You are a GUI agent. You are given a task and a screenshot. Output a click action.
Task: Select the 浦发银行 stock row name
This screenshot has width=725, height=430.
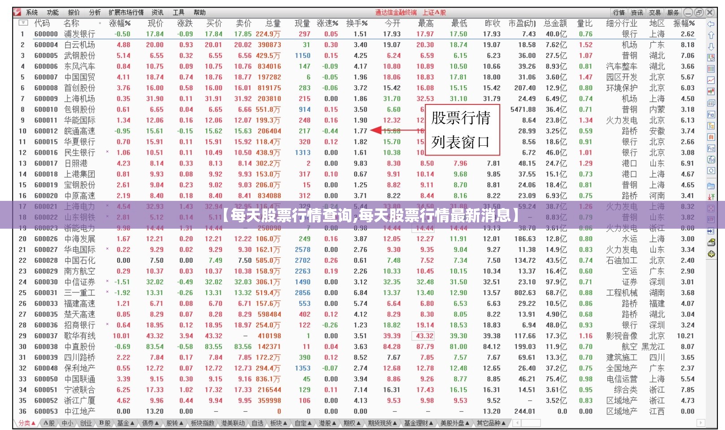(79, 34)
